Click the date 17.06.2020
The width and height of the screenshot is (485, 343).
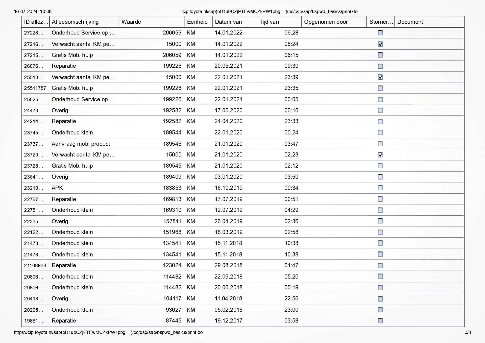228,110
